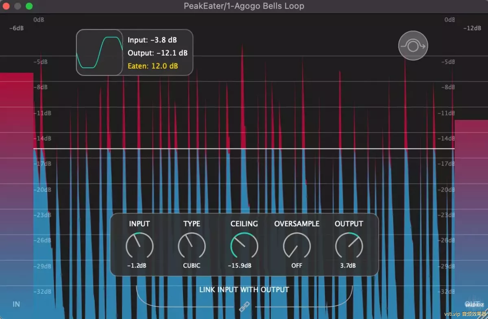The height and width of the screenshot is (319, 488).
Task: Click the Output -12.1 dB readout
Action: (x=157, y=53)
